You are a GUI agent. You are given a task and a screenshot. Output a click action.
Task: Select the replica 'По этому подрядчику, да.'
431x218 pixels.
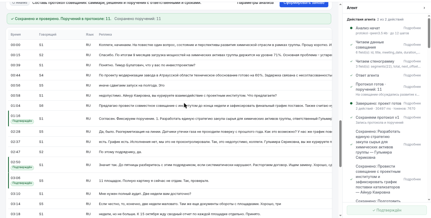tap(120, 152)
